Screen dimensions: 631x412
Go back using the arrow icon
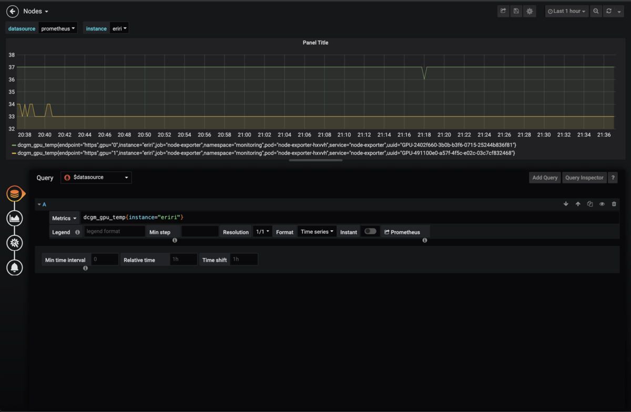click(x=13, y=11)
